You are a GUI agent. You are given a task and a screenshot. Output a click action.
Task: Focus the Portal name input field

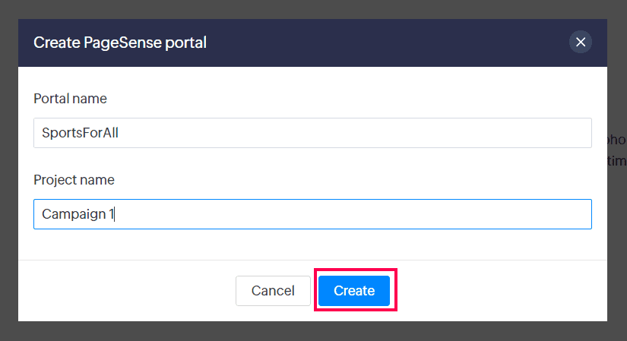click(x=312, y=133)
